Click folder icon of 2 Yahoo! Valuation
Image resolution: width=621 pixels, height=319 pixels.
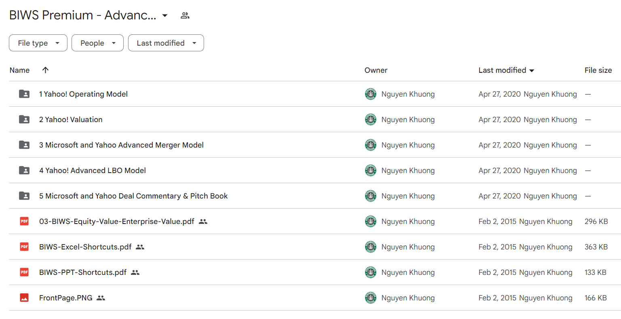pyautogui.click(x=24, y=119)
